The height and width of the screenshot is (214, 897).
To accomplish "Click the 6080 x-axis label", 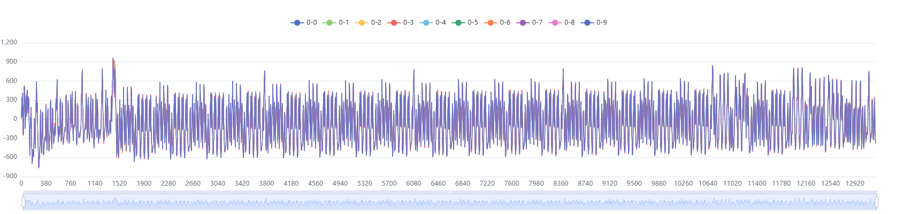I will pyautogui.click(x=413, y=184).
